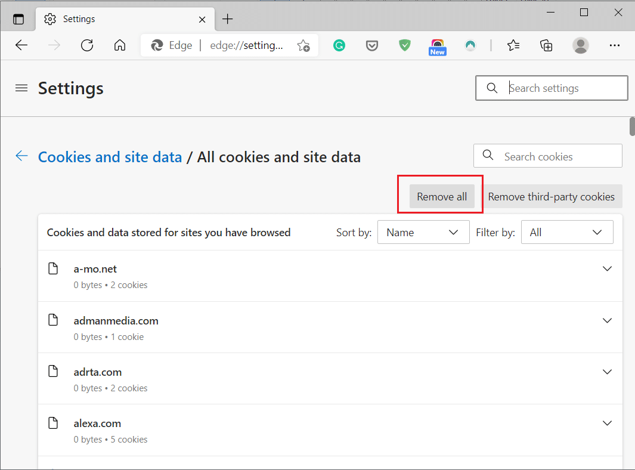635x470 pixels.
Task: Open the AdGuard extension
Action: point(405,45)
